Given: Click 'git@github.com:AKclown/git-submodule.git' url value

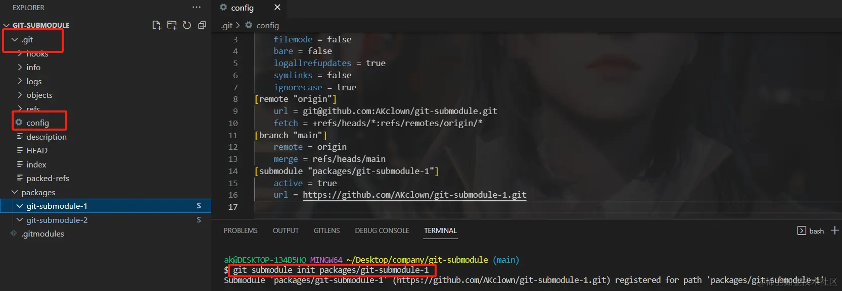Looking at the screenshot, I should 400,111.
